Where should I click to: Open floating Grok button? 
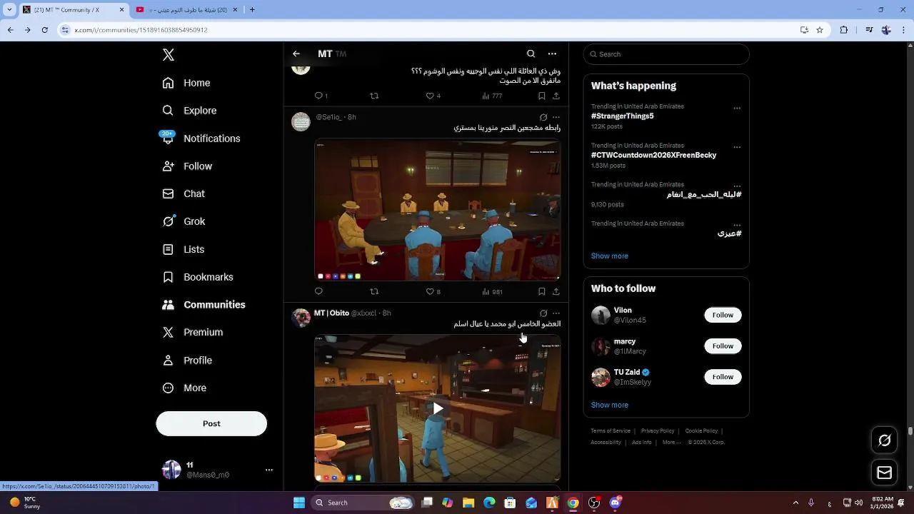885,440
